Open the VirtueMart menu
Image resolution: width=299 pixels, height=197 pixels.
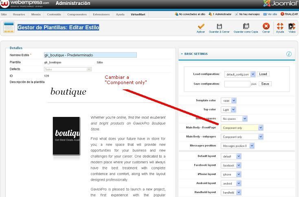tap(138, 15)
